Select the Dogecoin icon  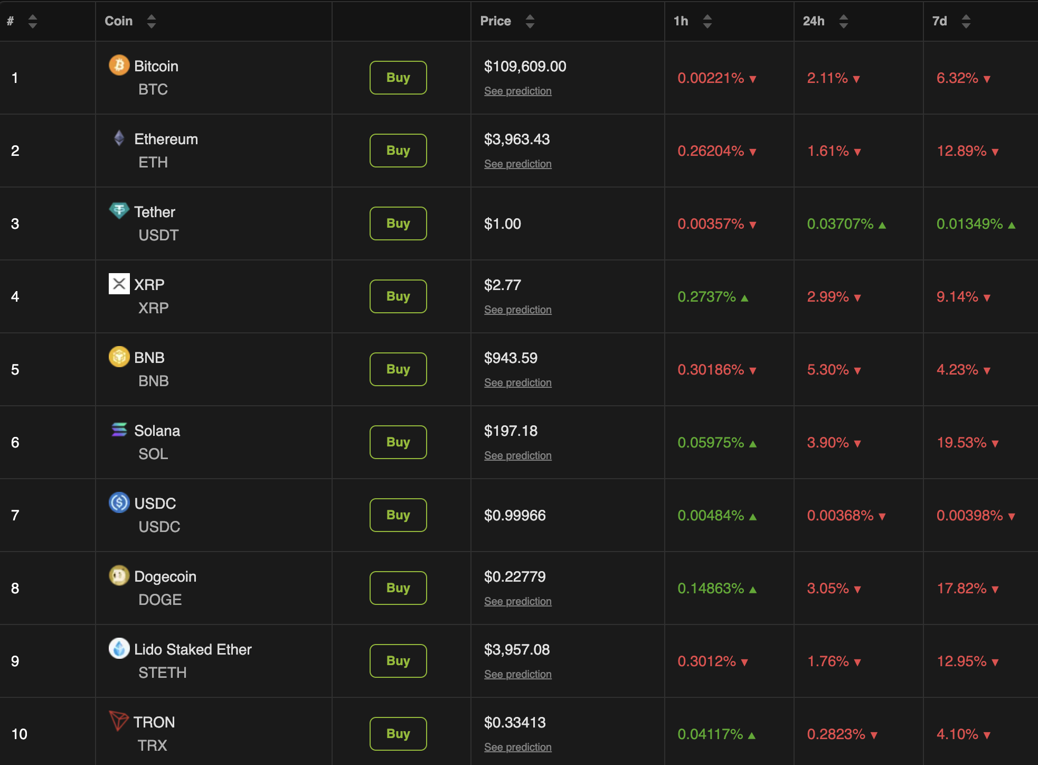(x=119, y=576)
